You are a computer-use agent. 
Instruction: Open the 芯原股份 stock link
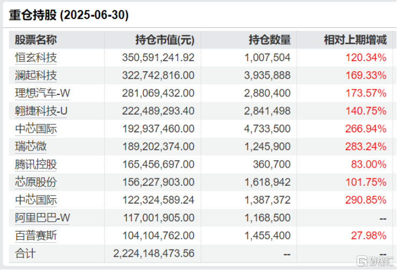click(36, 182)
